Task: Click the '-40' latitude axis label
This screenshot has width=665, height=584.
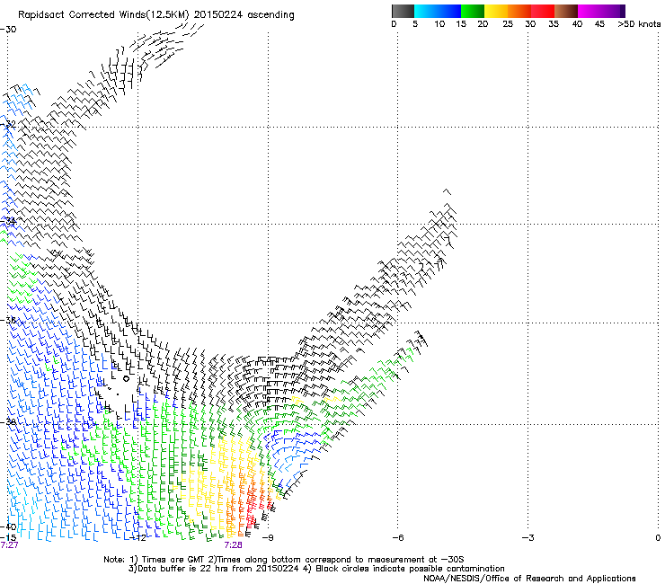Action: 8,526
